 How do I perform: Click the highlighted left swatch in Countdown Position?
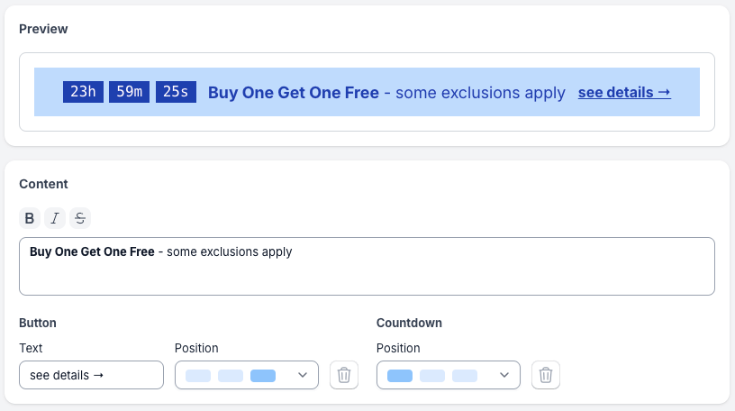(x=400, y=375)
